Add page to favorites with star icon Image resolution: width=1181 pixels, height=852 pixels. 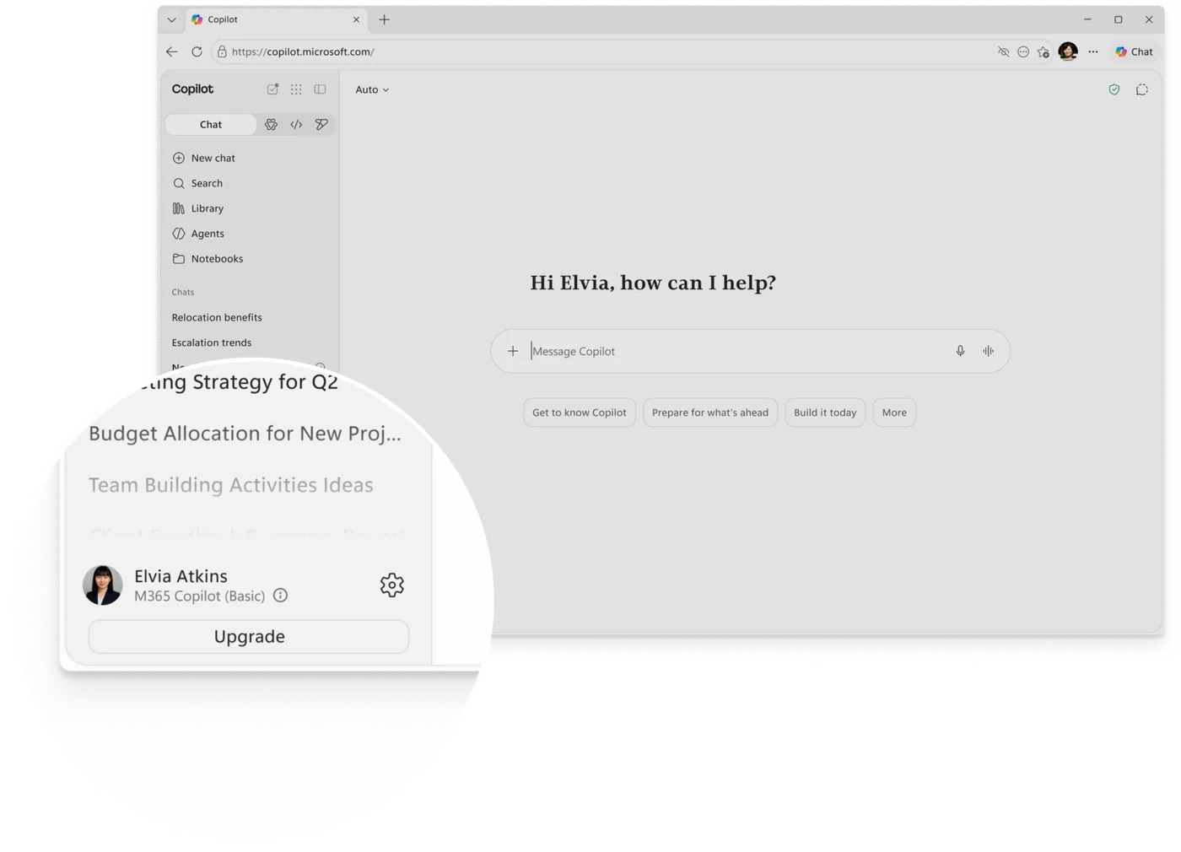pyautogui.click(x=1043, y=51)
